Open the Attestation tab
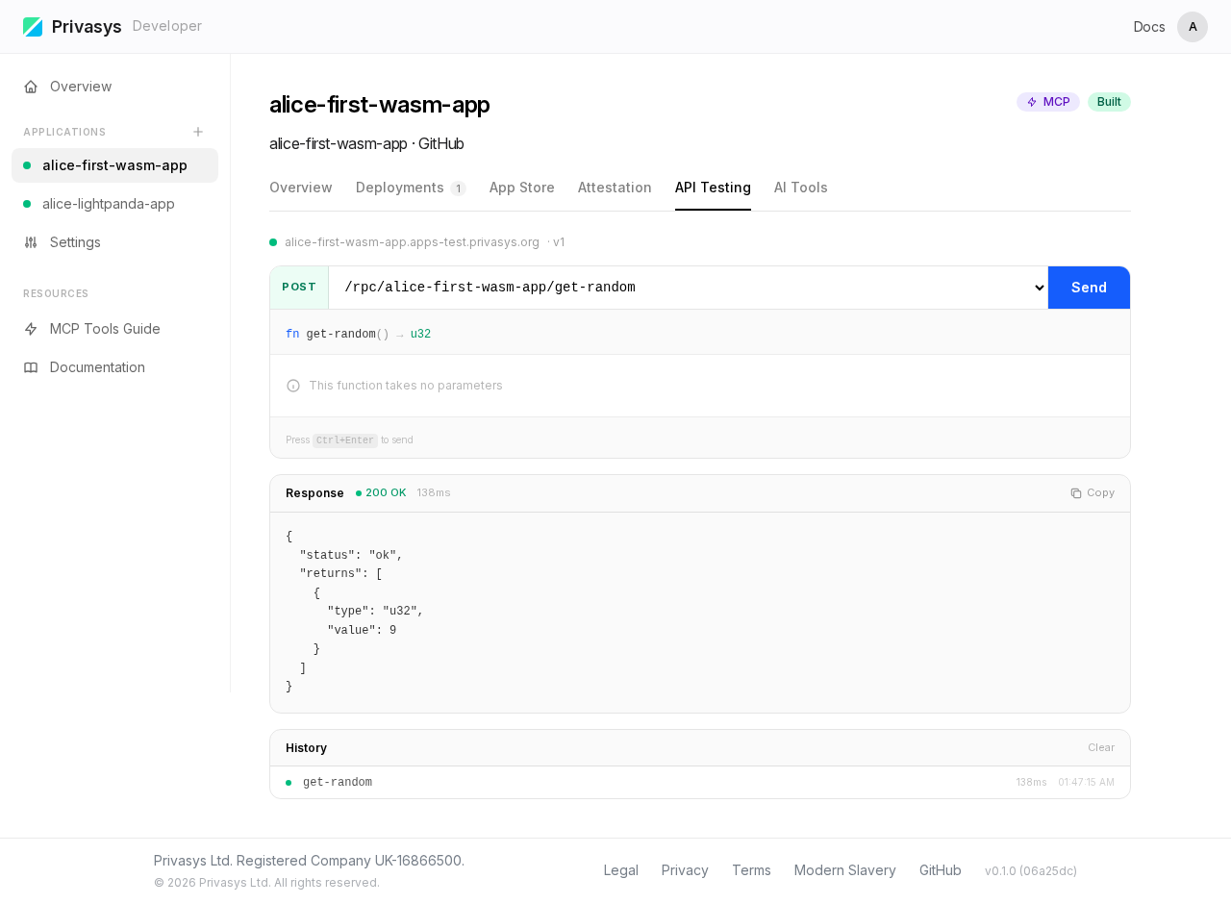This screenshot has width=1231, height=904. (615, 188)
